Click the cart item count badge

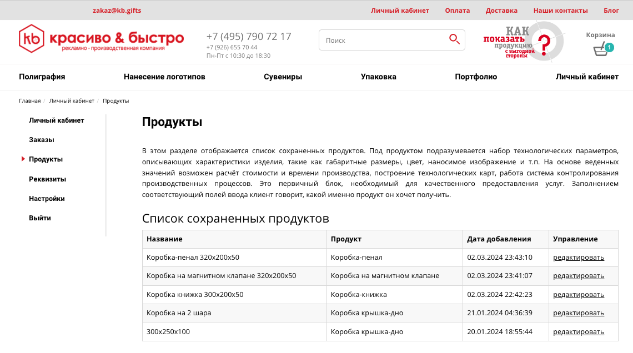(x=609, y=47)
